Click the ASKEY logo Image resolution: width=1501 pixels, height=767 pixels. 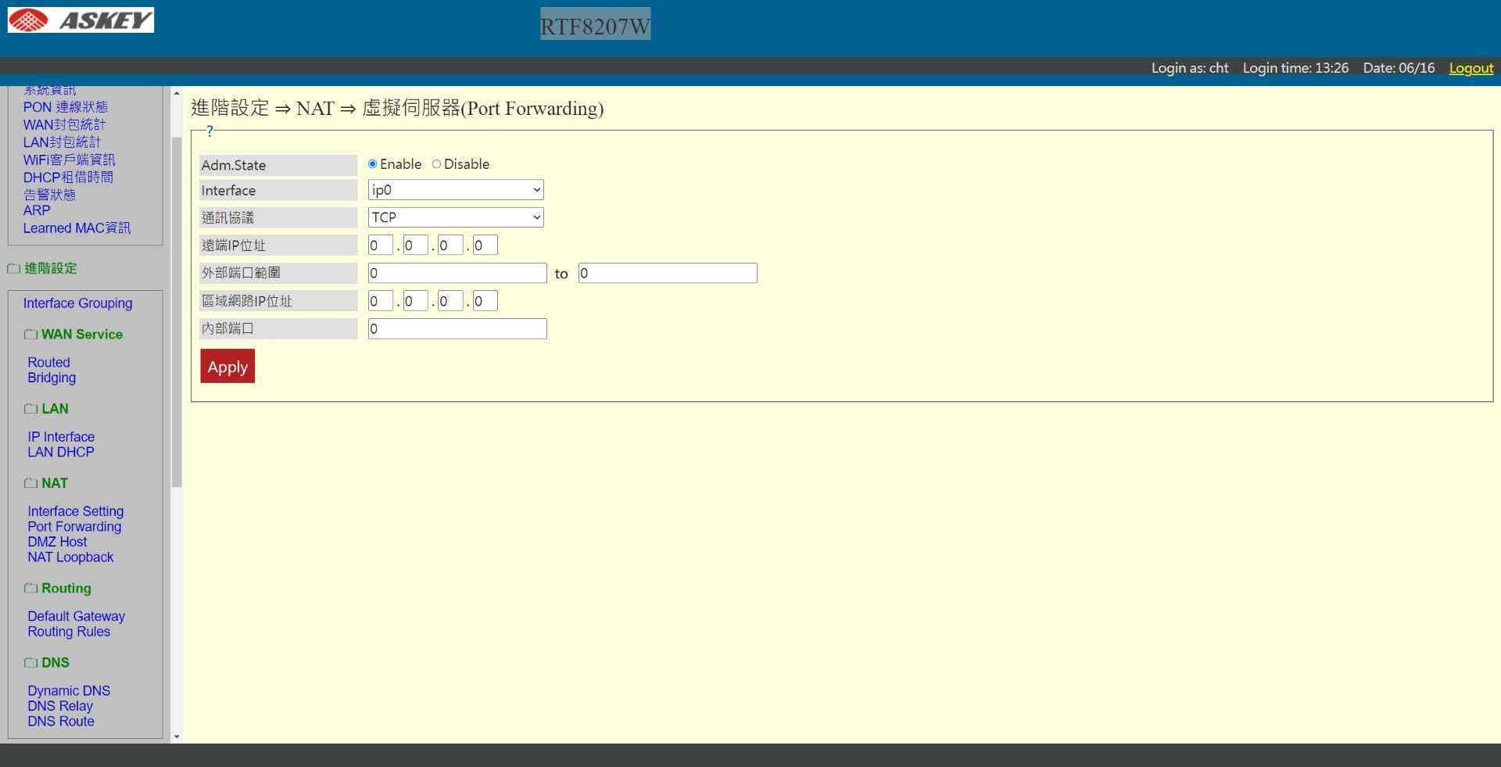pos(81,20)
